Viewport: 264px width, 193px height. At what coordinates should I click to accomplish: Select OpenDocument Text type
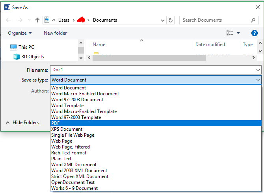[156, 182]
